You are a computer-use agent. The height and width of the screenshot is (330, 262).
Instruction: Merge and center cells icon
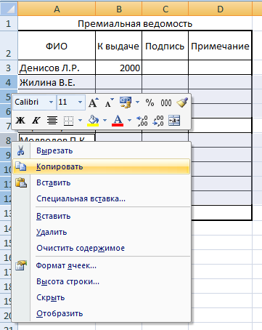tap(174, 120)
